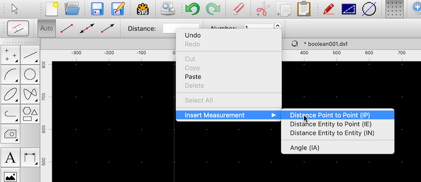
Task: Toggle the grid display
Action: point(394,9)
